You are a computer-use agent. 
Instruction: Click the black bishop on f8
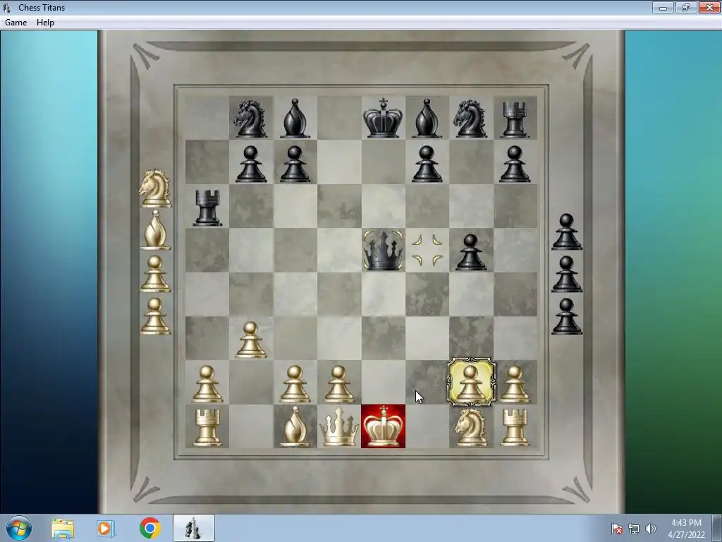pos(427,118)
